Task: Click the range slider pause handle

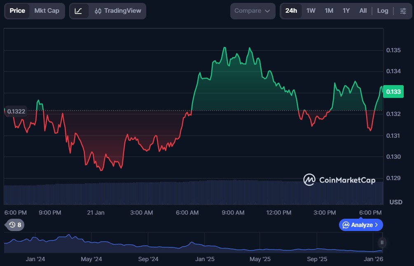Action: 382,243
